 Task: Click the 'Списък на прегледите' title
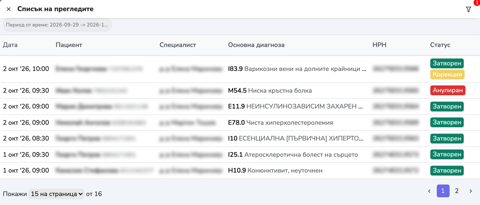[55, 9]
